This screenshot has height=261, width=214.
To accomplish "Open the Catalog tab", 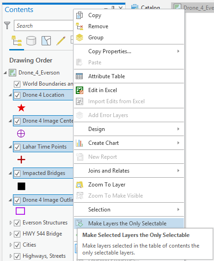I will (146, 7).
